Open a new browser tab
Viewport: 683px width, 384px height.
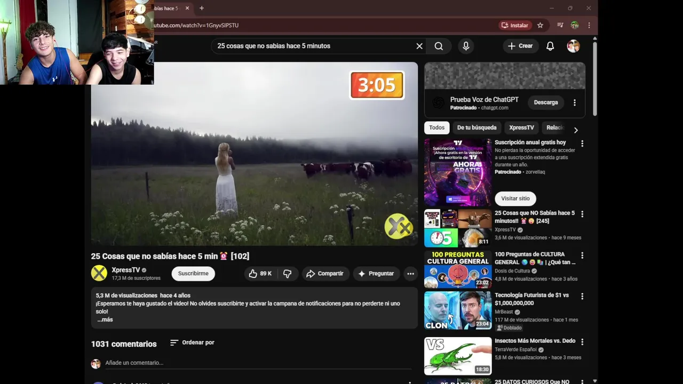pos(202,8)
